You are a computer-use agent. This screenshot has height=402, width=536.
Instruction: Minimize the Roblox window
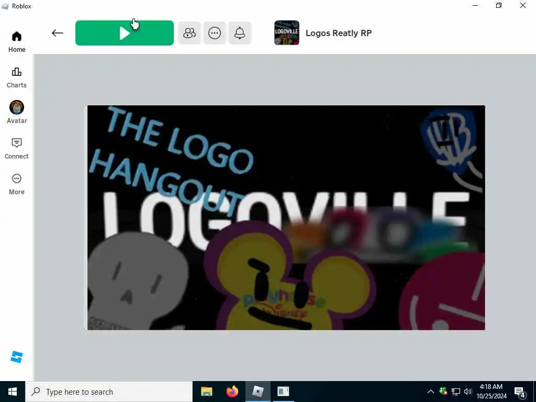tap(475, 6)
